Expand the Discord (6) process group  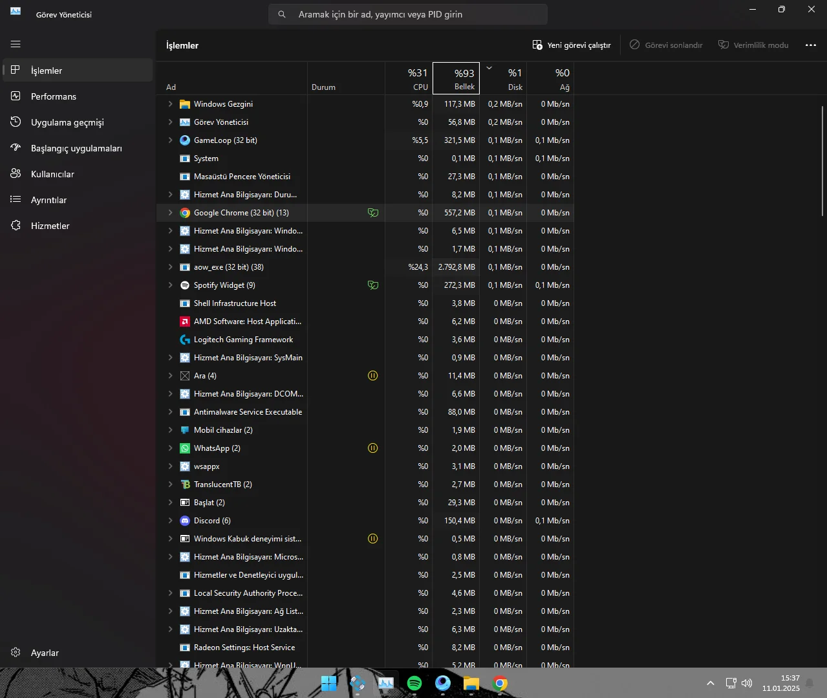[x=171, y=521]
